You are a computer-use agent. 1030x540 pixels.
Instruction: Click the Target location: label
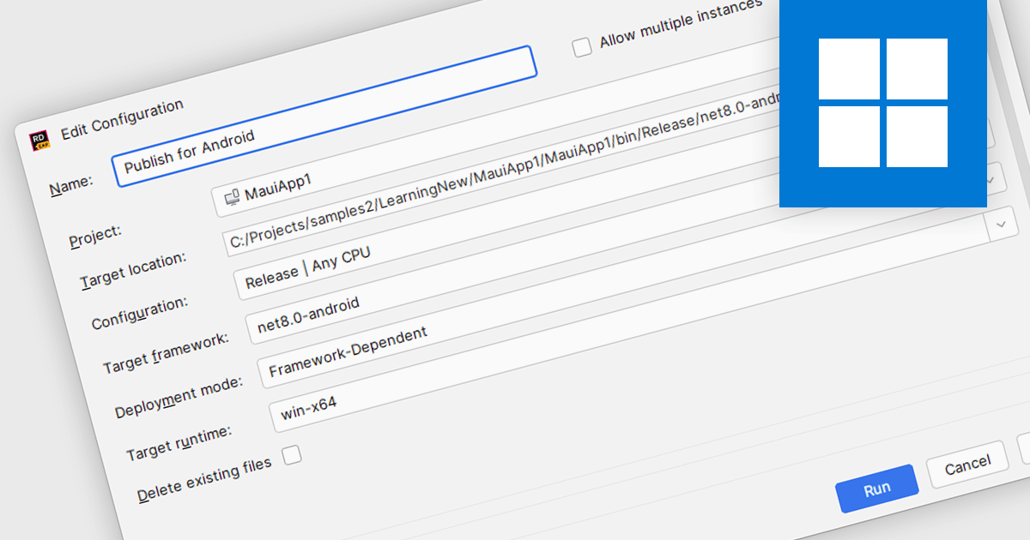(133, 270)
